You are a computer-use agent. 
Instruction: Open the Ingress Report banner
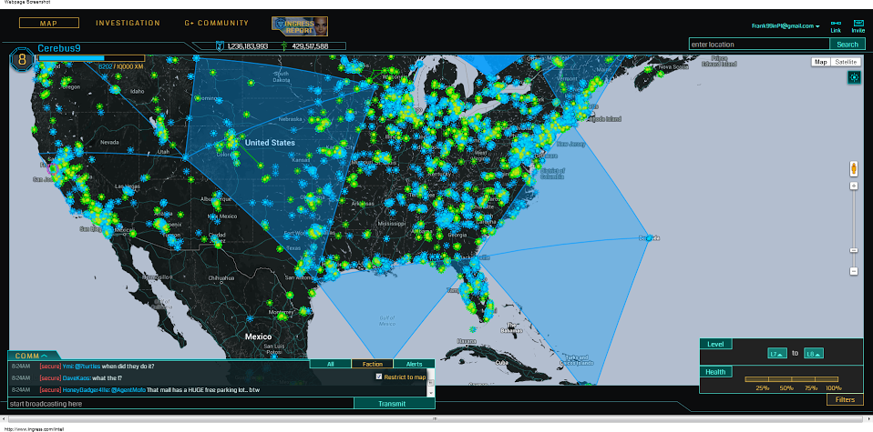click(x=300, y=26)
